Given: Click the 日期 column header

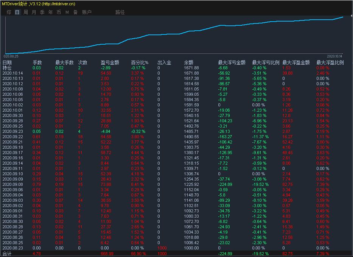Looking at the screenshot, I should (x=7, y=62).
